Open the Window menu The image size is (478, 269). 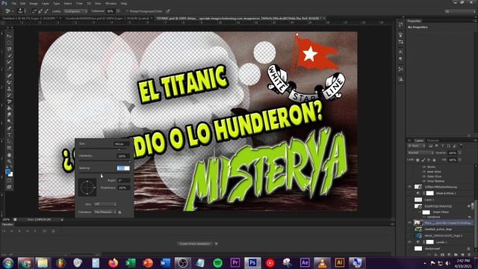tap(111, 3)
